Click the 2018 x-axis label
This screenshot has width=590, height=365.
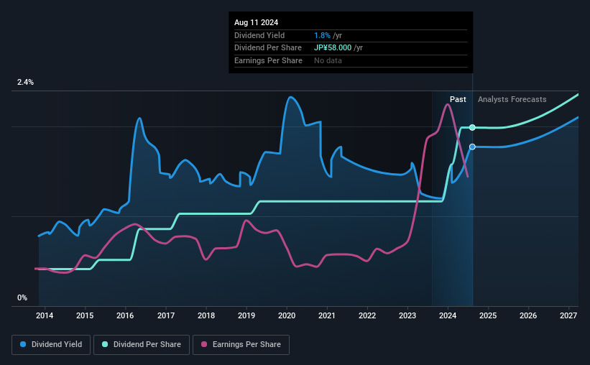(206, 315)
